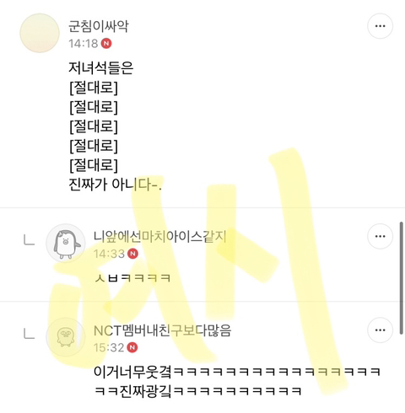This screenshot has width=405, height=413.
Task: Visit the NCT멤버내친구보다많음 username link
Action: click(x=163, y=330)
